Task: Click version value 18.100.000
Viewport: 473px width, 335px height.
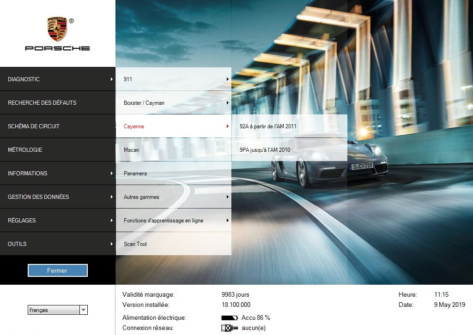Action: point(236,305)
